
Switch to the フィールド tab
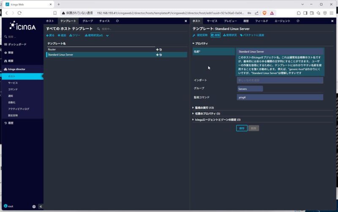[262, 21]
